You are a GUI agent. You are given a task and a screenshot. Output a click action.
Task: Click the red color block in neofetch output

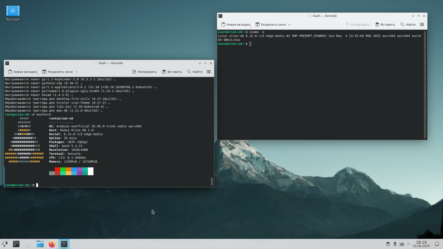coord(57,170)
